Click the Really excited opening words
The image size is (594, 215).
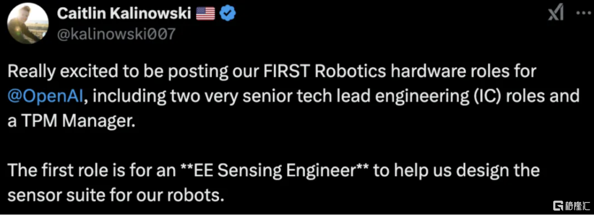(x=54, y=72)
